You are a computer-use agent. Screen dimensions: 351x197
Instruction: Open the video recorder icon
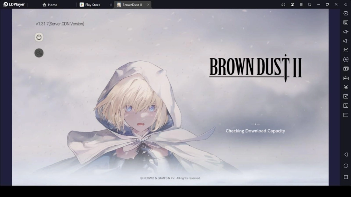(x=346, y=96)
